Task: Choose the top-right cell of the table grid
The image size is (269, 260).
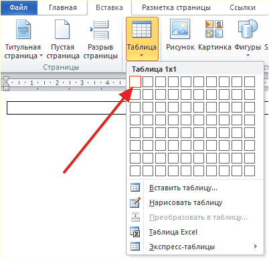Action: (x=250, y=82)
